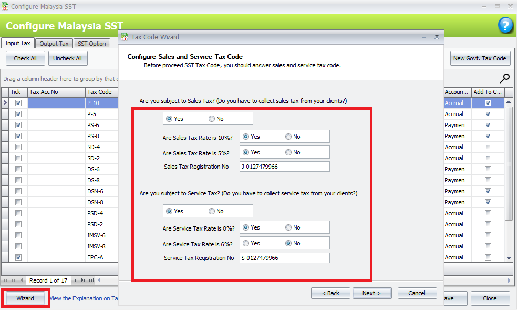The width and height of the screenshot is (518, 312).
Task: Untick the PS-6 row Tick checkbox
Action: point(18,125)
